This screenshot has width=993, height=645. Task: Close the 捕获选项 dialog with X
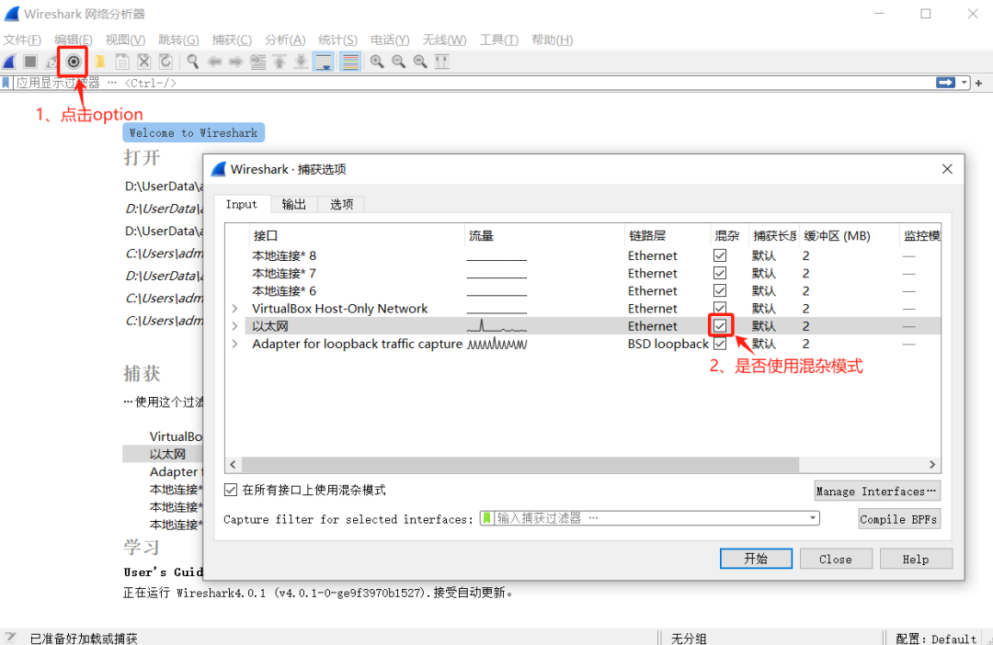947,169
